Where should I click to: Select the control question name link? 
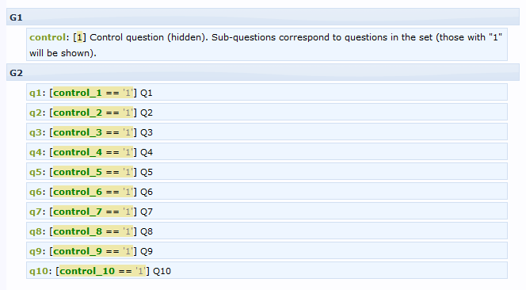click(x=48, y=37)
